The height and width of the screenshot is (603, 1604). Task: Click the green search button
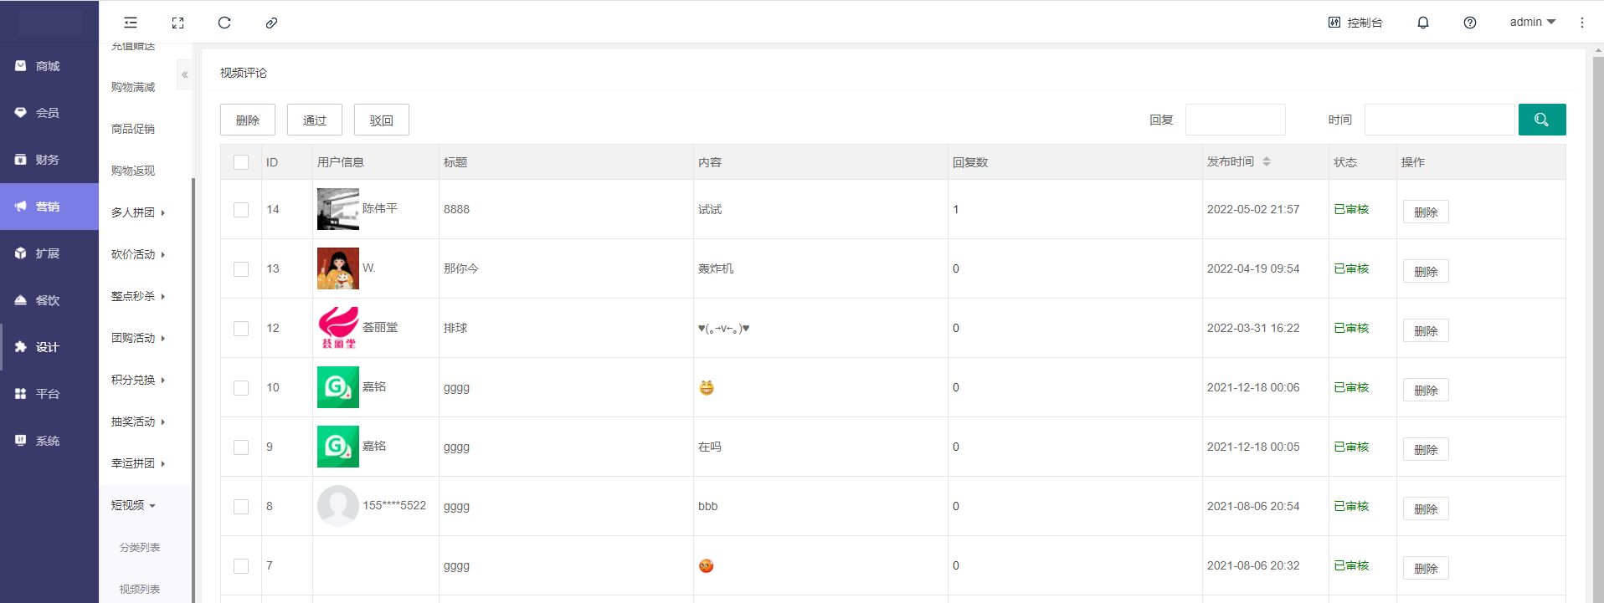coord(1541,120)
